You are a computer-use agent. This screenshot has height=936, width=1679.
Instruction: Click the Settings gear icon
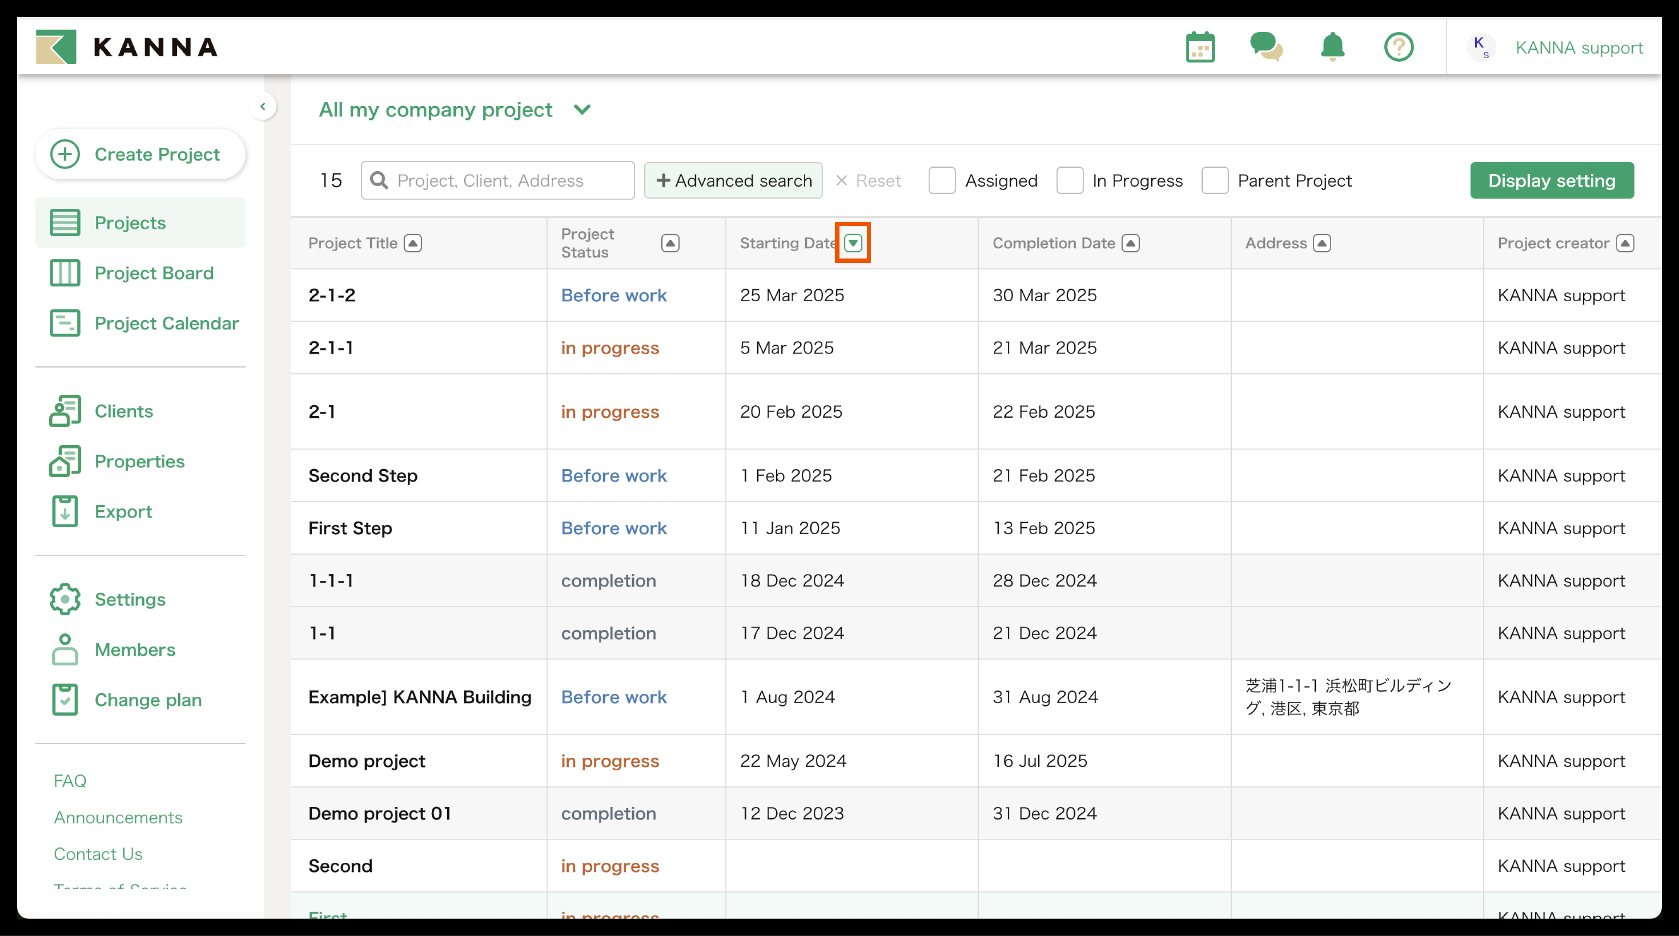click(x=65, y=599)
